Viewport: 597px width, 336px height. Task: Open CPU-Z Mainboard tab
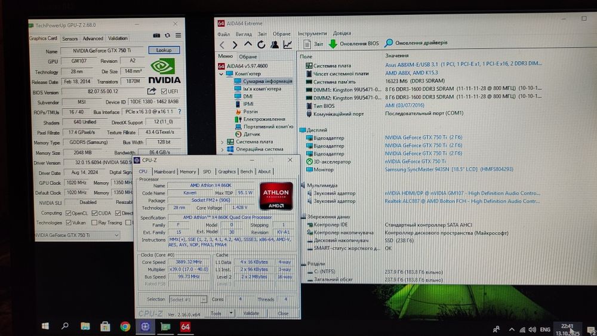click(165, 172)
